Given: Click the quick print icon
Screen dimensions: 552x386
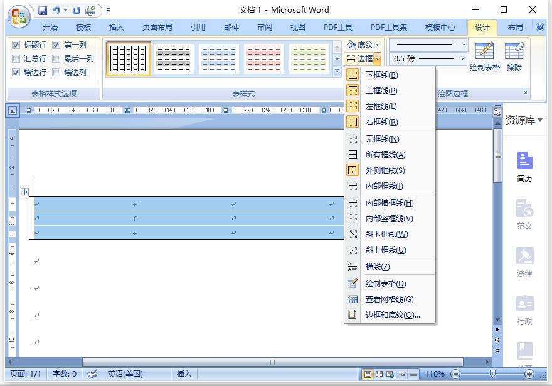Looking at the screenshot, I should pos(90,11).
